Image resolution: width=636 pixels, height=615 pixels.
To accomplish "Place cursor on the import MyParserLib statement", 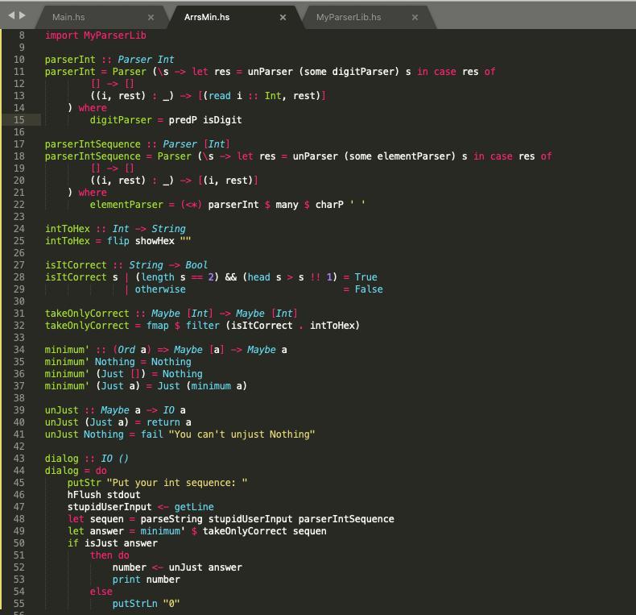I will coord(95,35).
